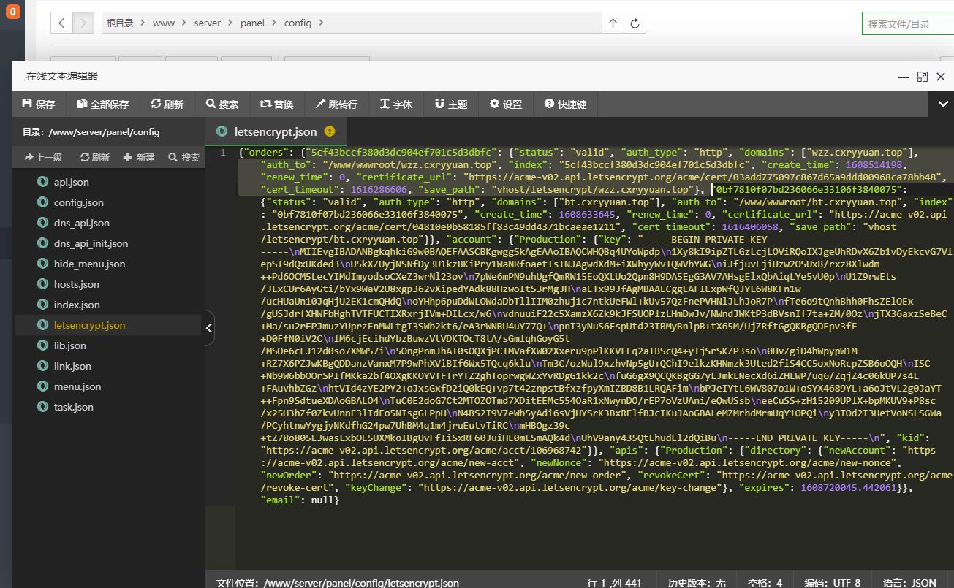Viewport: 954px width, 588px height.
Task: Open the Theme selector
Action: tap(451, 104)
